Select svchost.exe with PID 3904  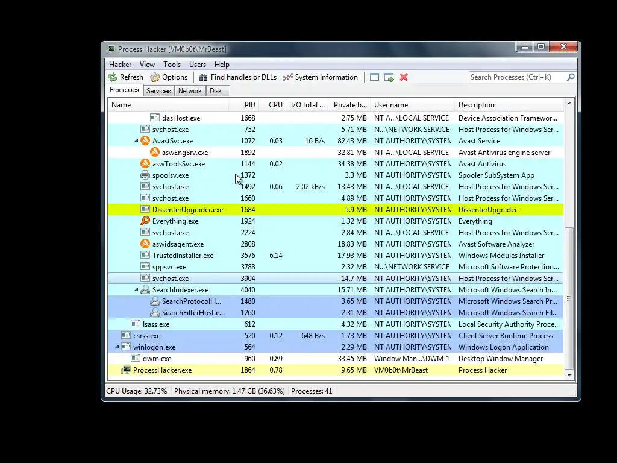pos(336,279)
